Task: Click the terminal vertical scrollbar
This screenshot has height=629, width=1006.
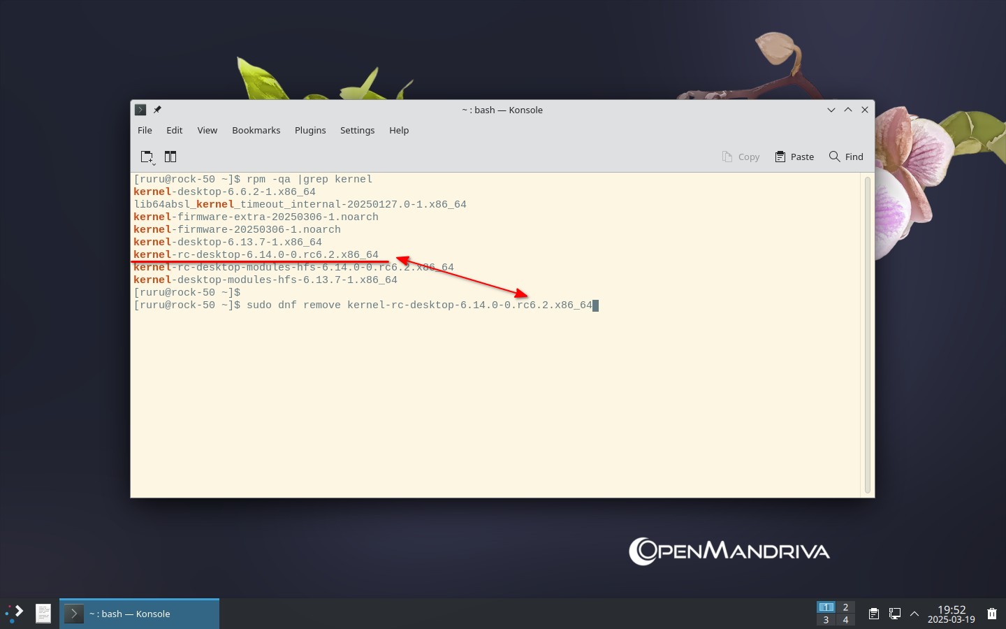Action: click(868, 335)
